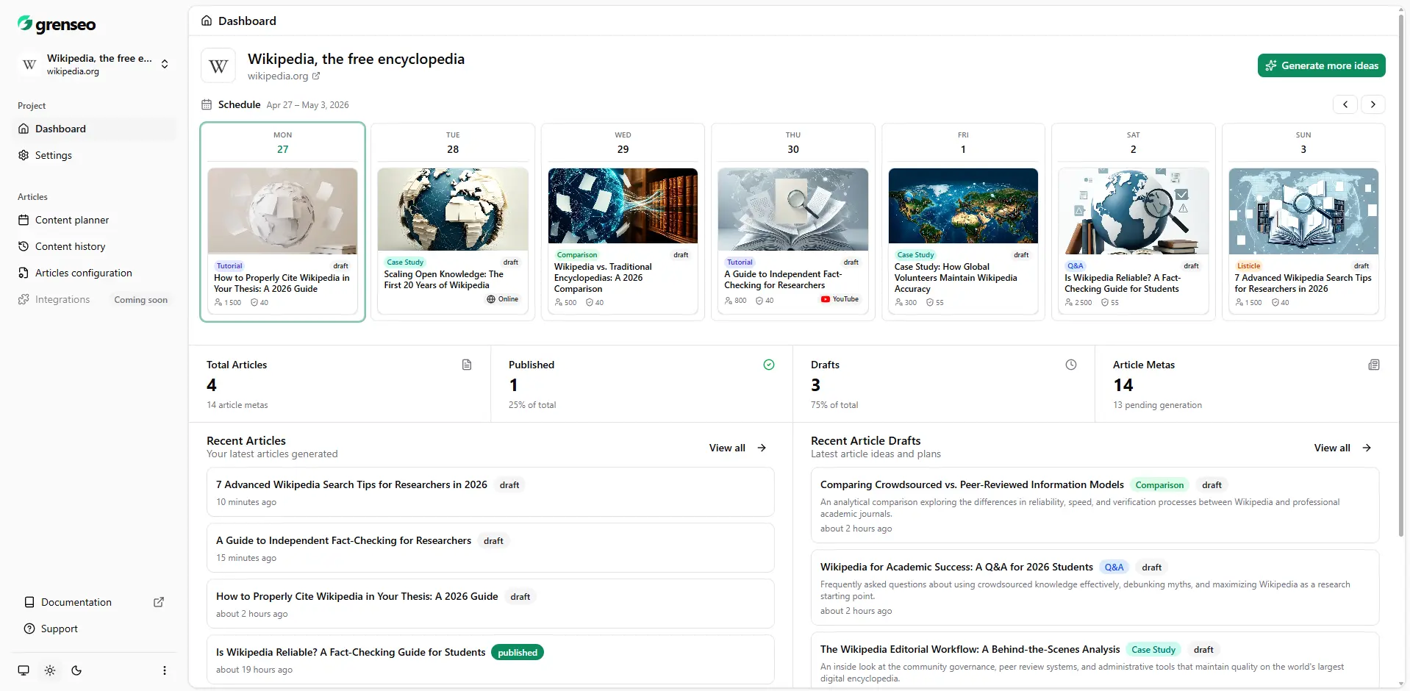Click the Drafts clock icon
This screenshot has width=1410, height=691.
1071,365
